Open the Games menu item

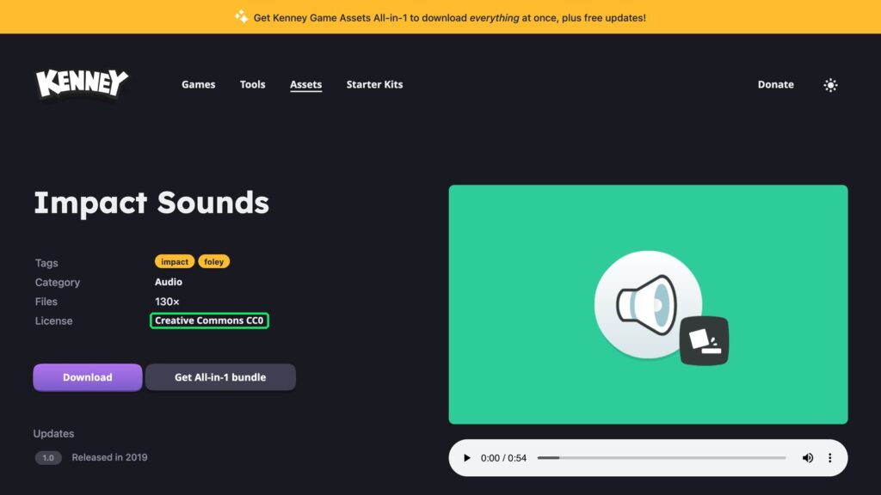(x=199, y=84)
